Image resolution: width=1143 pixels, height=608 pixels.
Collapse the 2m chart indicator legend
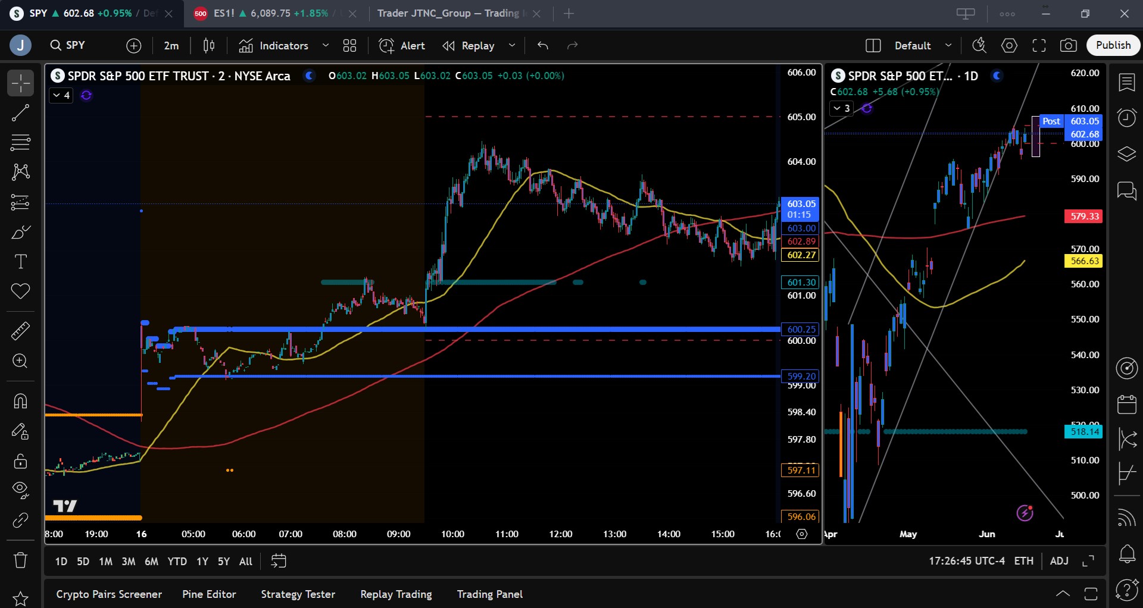point(61,95)
